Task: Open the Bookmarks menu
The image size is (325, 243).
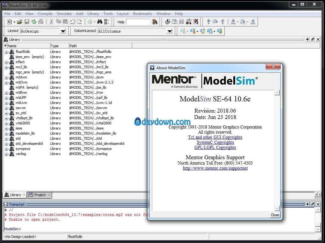Action: point(142,14)
